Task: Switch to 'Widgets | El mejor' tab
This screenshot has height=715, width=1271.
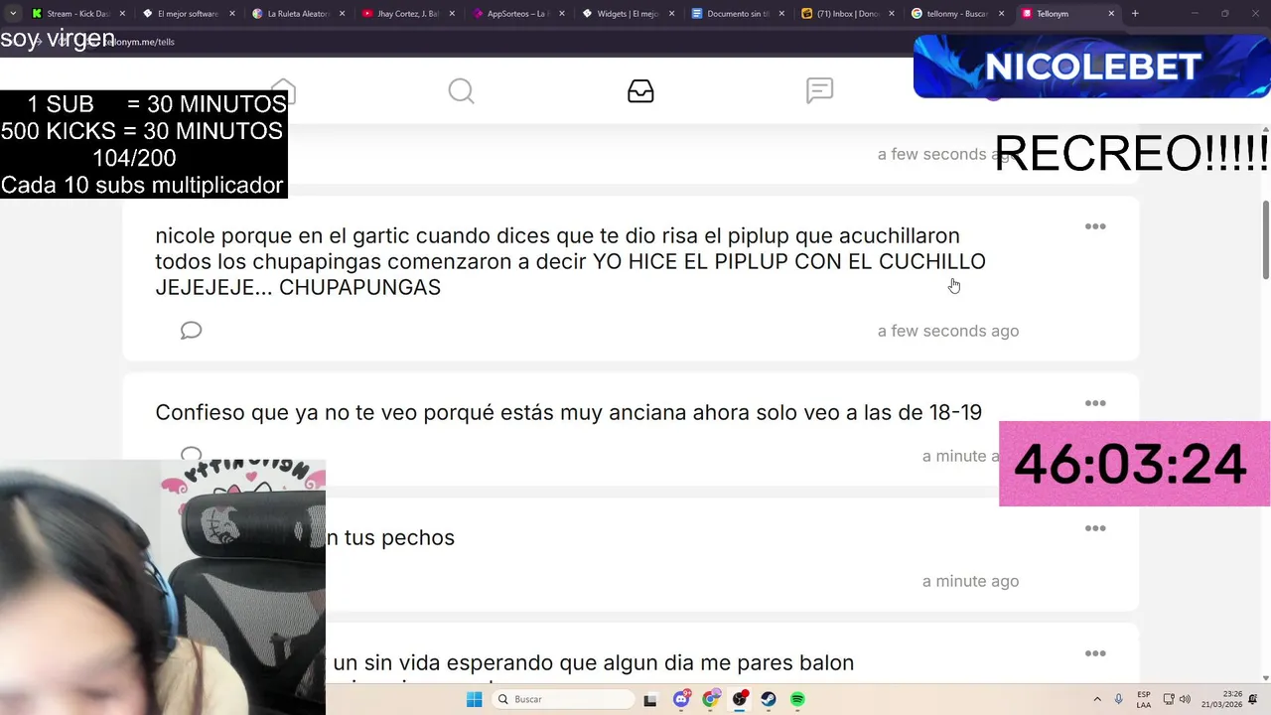Action: coord(629,14)
